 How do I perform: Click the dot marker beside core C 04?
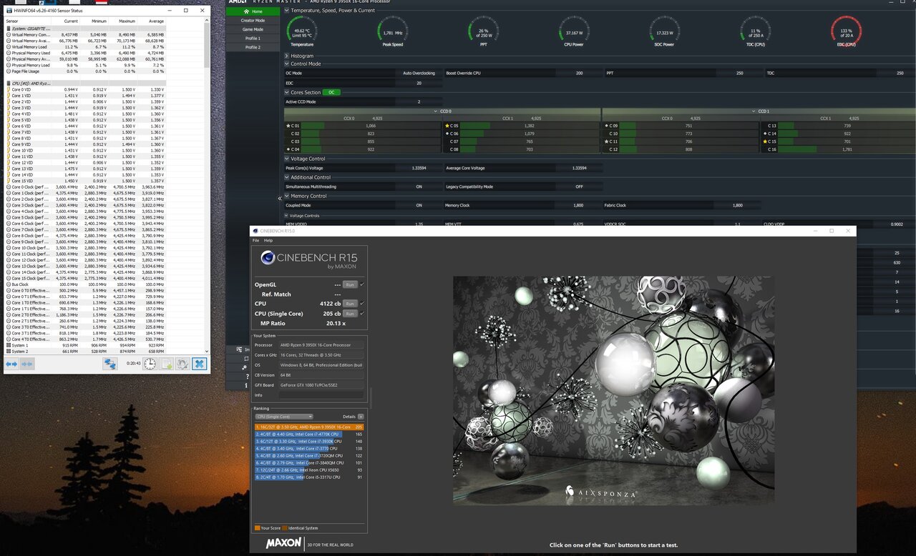288,149
